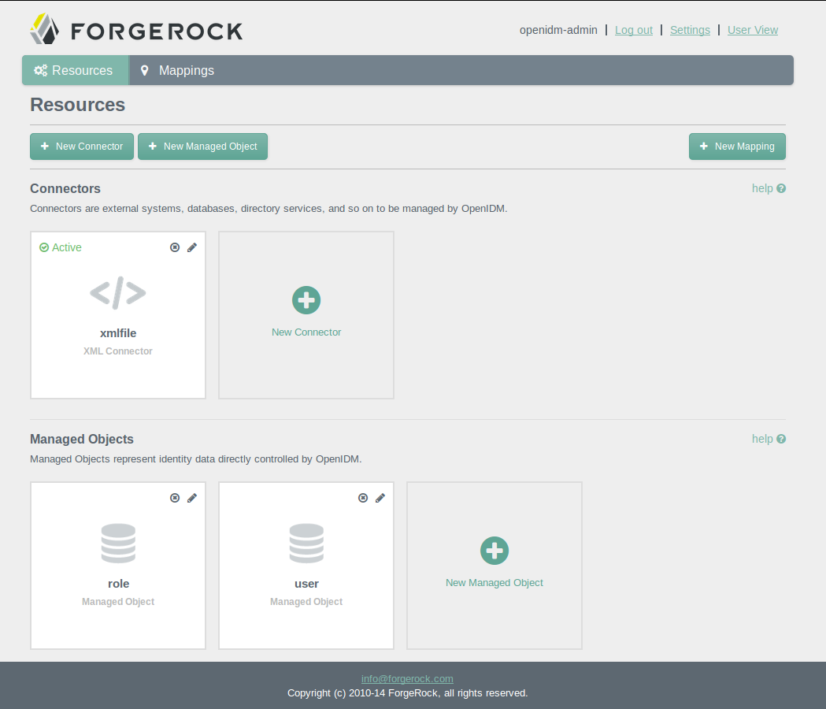
Task: Click the openidm-admin username
Action: click(558, 30)
